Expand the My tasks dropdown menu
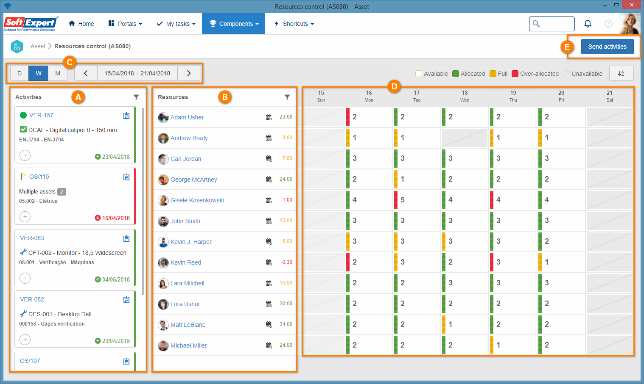The width and height of the screenshot is (644, 384). point(176,24)
